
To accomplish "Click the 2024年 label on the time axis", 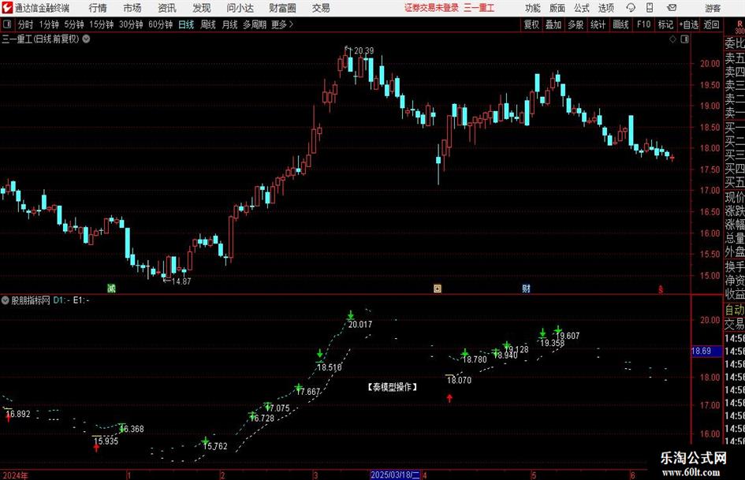I will click(15, 475).
